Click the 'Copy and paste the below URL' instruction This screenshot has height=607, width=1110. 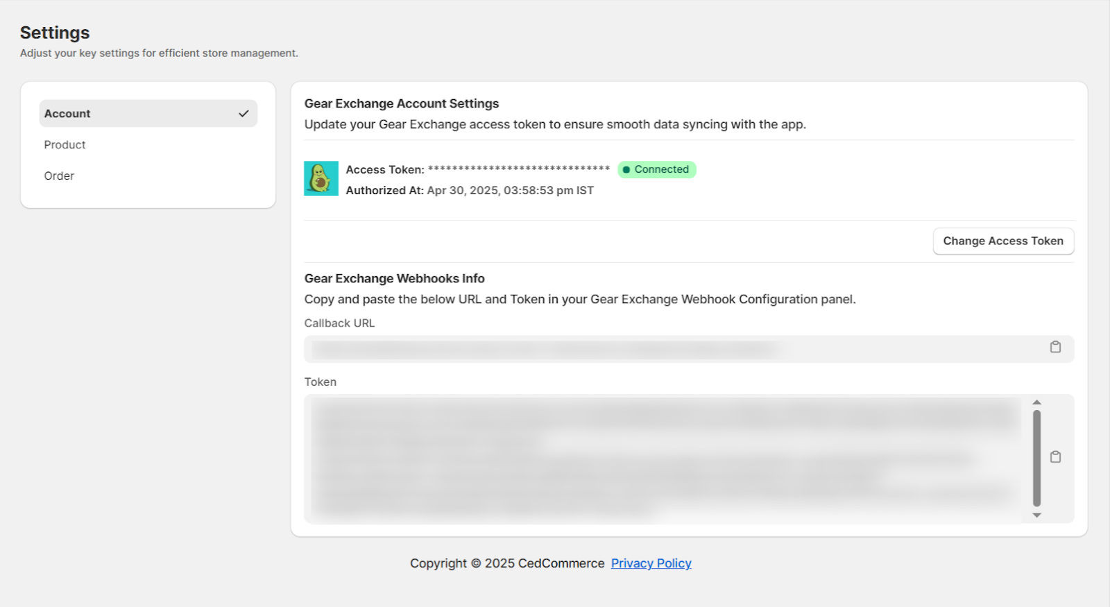[580, 299]
